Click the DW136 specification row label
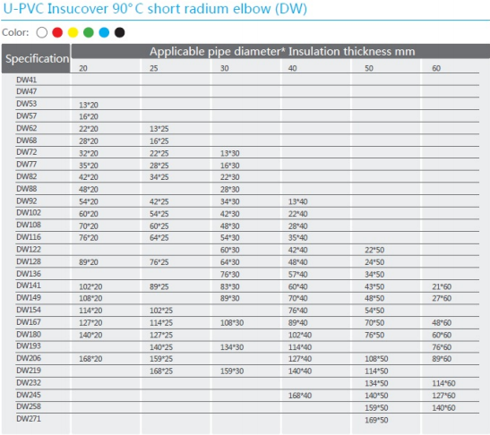Image resolution: width=490 pixels, height=435 pixels. click(29, 274)
